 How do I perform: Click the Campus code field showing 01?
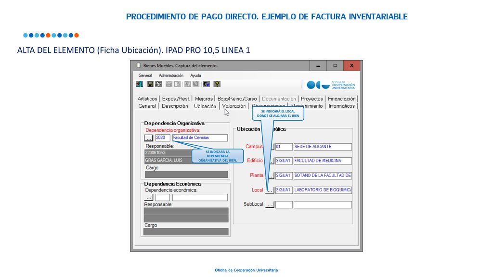tap(284, 147)
